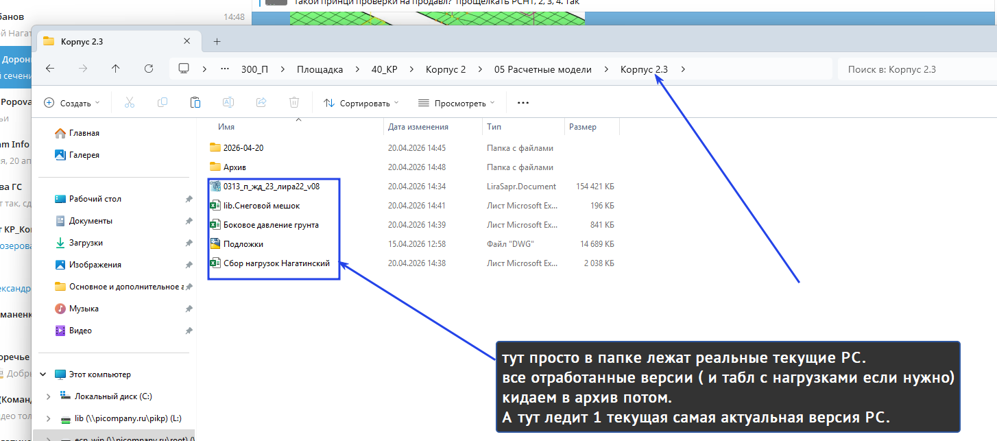The width and height of the screenshot is (997, 441).
Task: Open the more options three-dot menu
Action: (522, 103)
